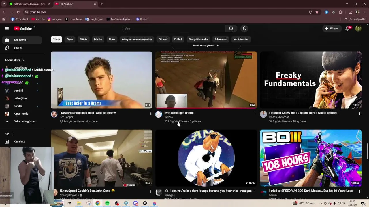Select the "Tümü" filter chip
Viewport: 369px width, 207px height.
point(57,39)
